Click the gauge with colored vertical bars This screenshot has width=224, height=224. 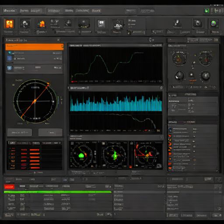click(x=206, y=59)
